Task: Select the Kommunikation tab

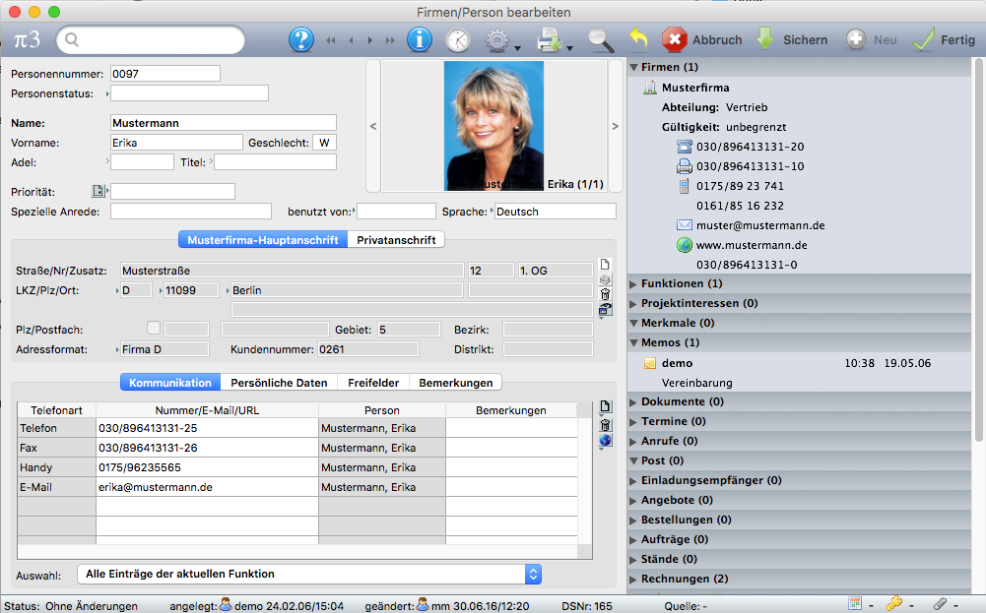Action: [170, 383]
